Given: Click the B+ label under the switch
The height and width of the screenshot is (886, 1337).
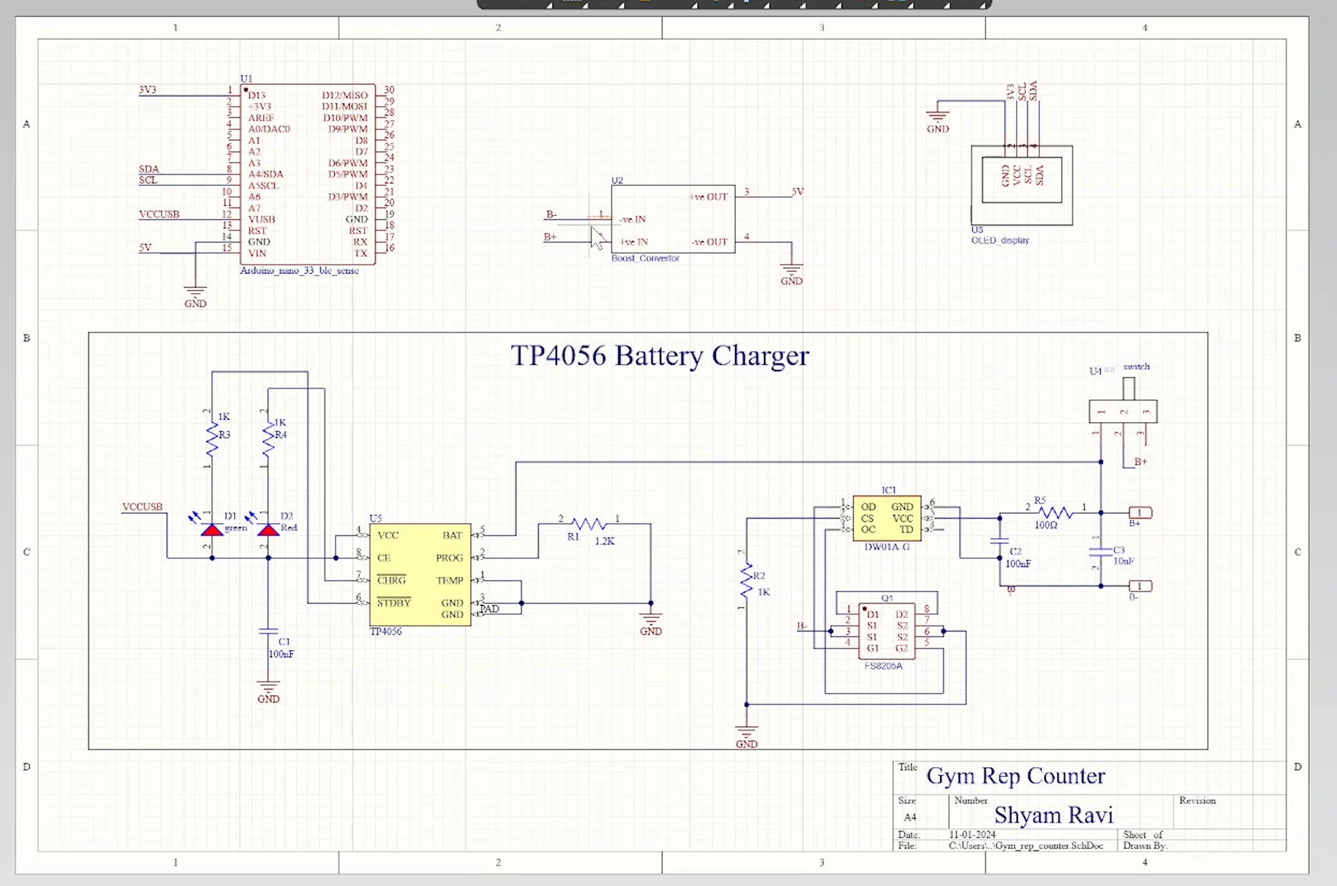Looking at the screenshot, I should (x=1140, y=461).
